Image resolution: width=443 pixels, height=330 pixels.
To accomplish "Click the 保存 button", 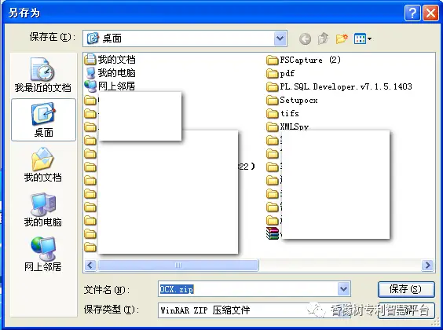I will [406, 289].
